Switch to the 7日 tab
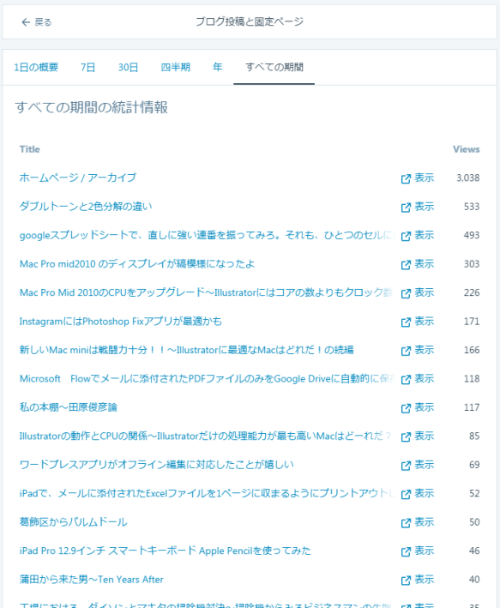500x608 pixels. (x=88, y=67)
